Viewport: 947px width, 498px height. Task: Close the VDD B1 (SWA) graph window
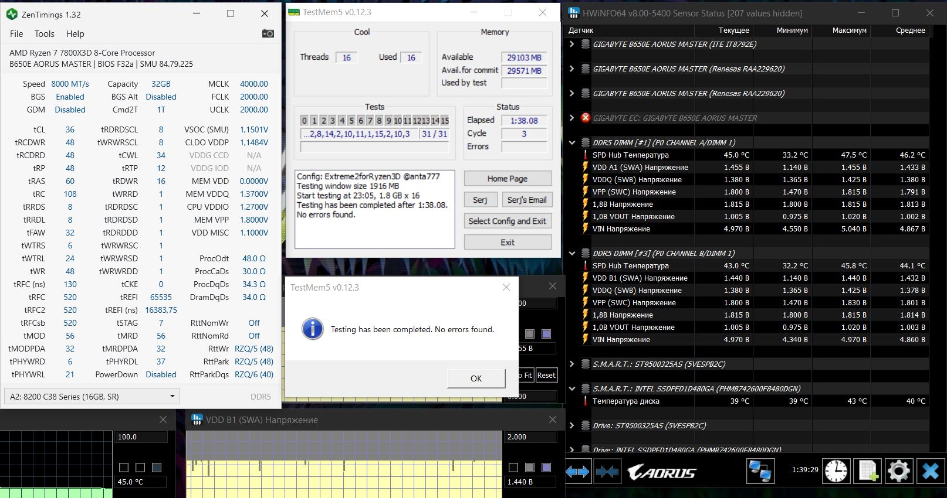[552, 419]
